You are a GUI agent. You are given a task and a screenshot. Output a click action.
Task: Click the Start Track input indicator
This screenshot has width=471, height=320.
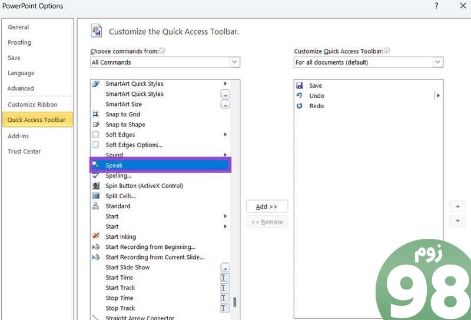pyautogui.click(x=225, y=288)
